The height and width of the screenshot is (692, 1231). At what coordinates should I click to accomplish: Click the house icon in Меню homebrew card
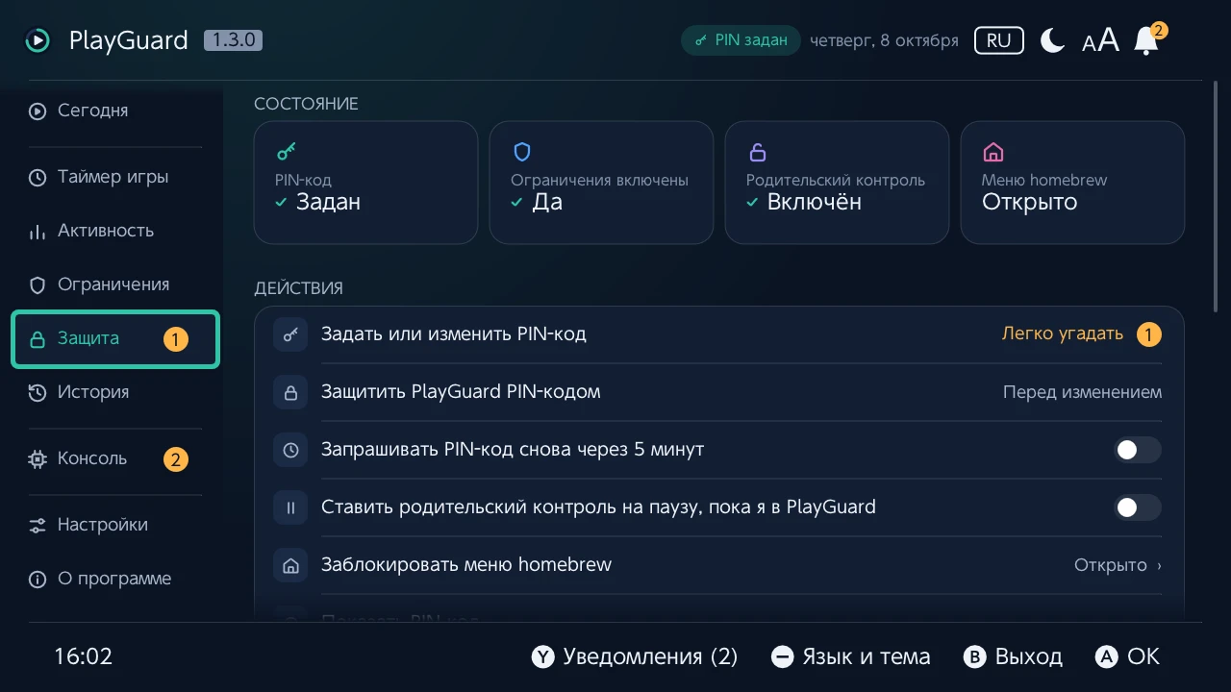(x=993, y=152)
